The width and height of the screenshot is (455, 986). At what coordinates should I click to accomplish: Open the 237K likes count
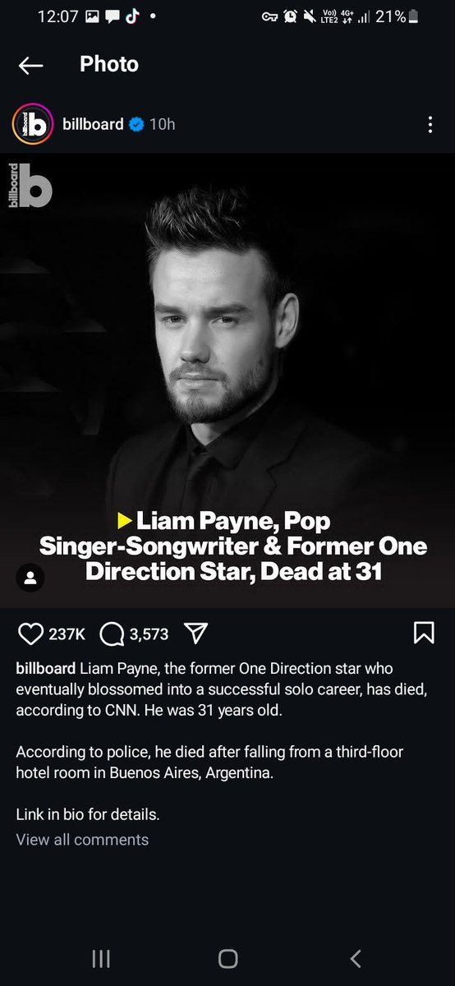[x=67, y=634]
